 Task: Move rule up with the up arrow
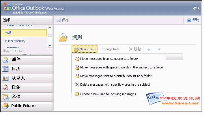(149, 49)
